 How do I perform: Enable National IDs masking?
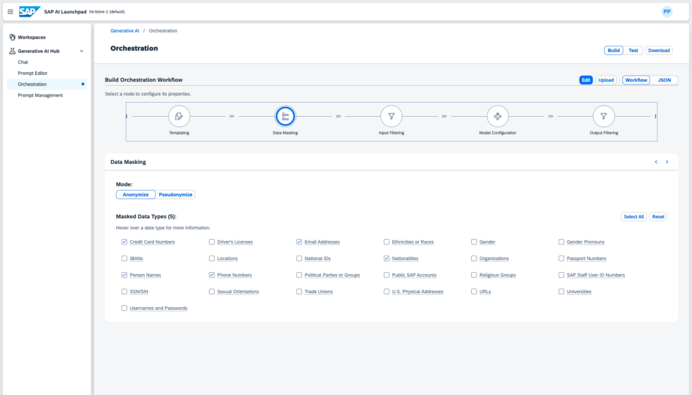click(x=299, y=259)
